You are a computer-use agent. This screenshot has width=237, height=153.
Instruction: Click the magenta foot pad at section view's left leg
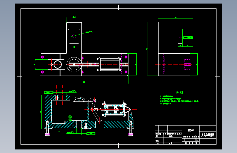pyautogui.click(x=47, y=134)
